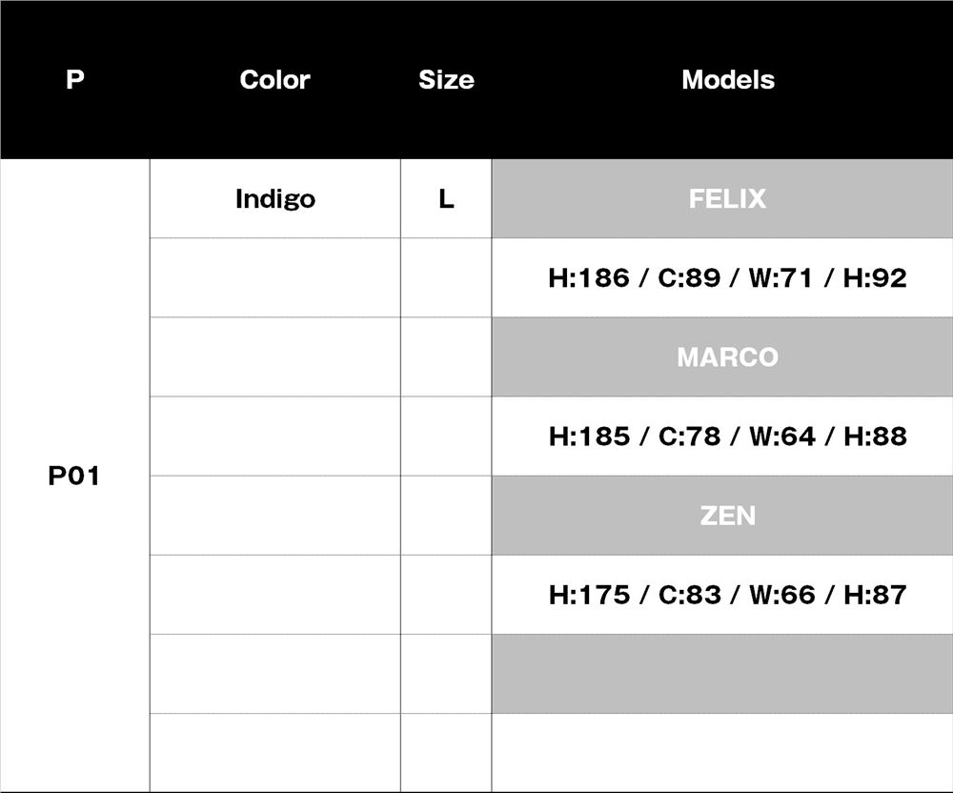
Task: Select the empty Color cell beside MARCO
Action: pyautogui.click(x=274, y=357)
